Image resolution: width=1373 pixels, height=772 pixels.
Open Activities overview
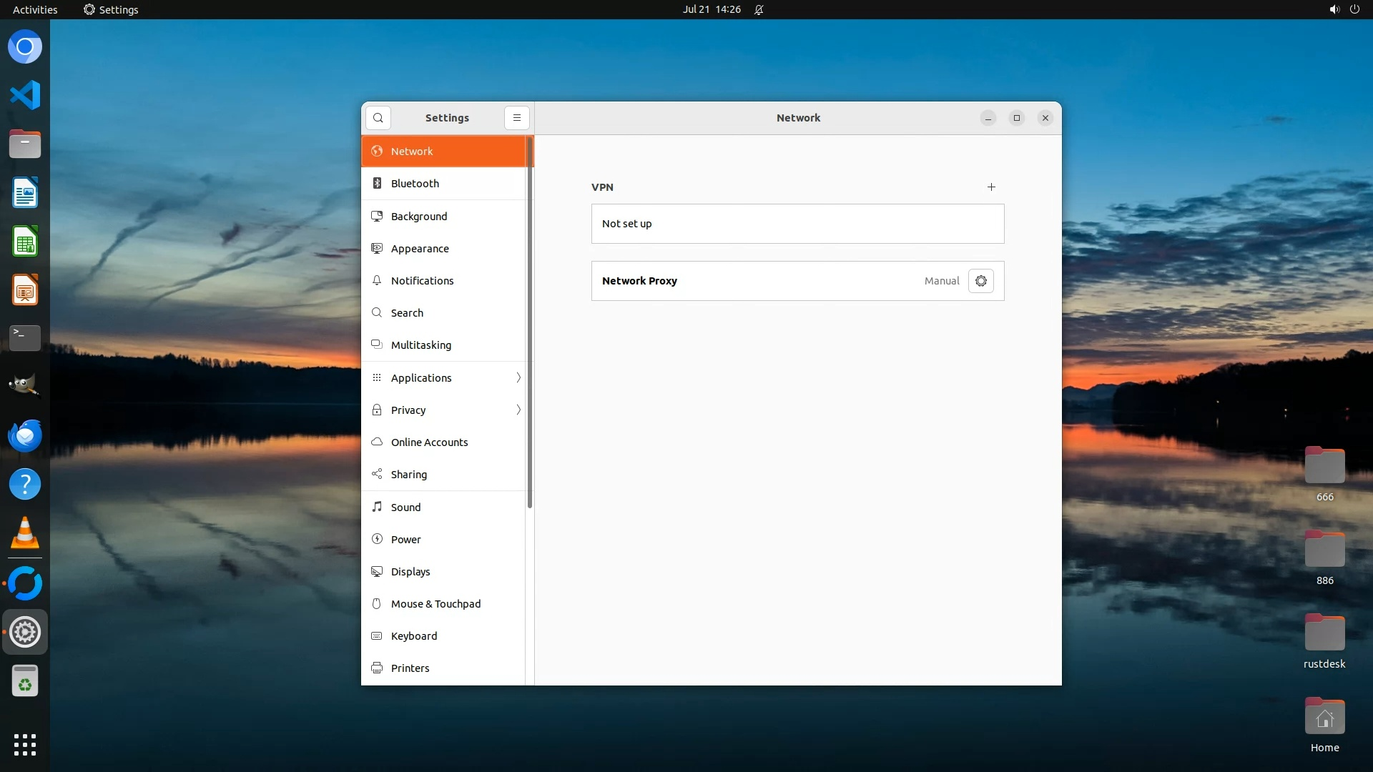click(35, 9)
